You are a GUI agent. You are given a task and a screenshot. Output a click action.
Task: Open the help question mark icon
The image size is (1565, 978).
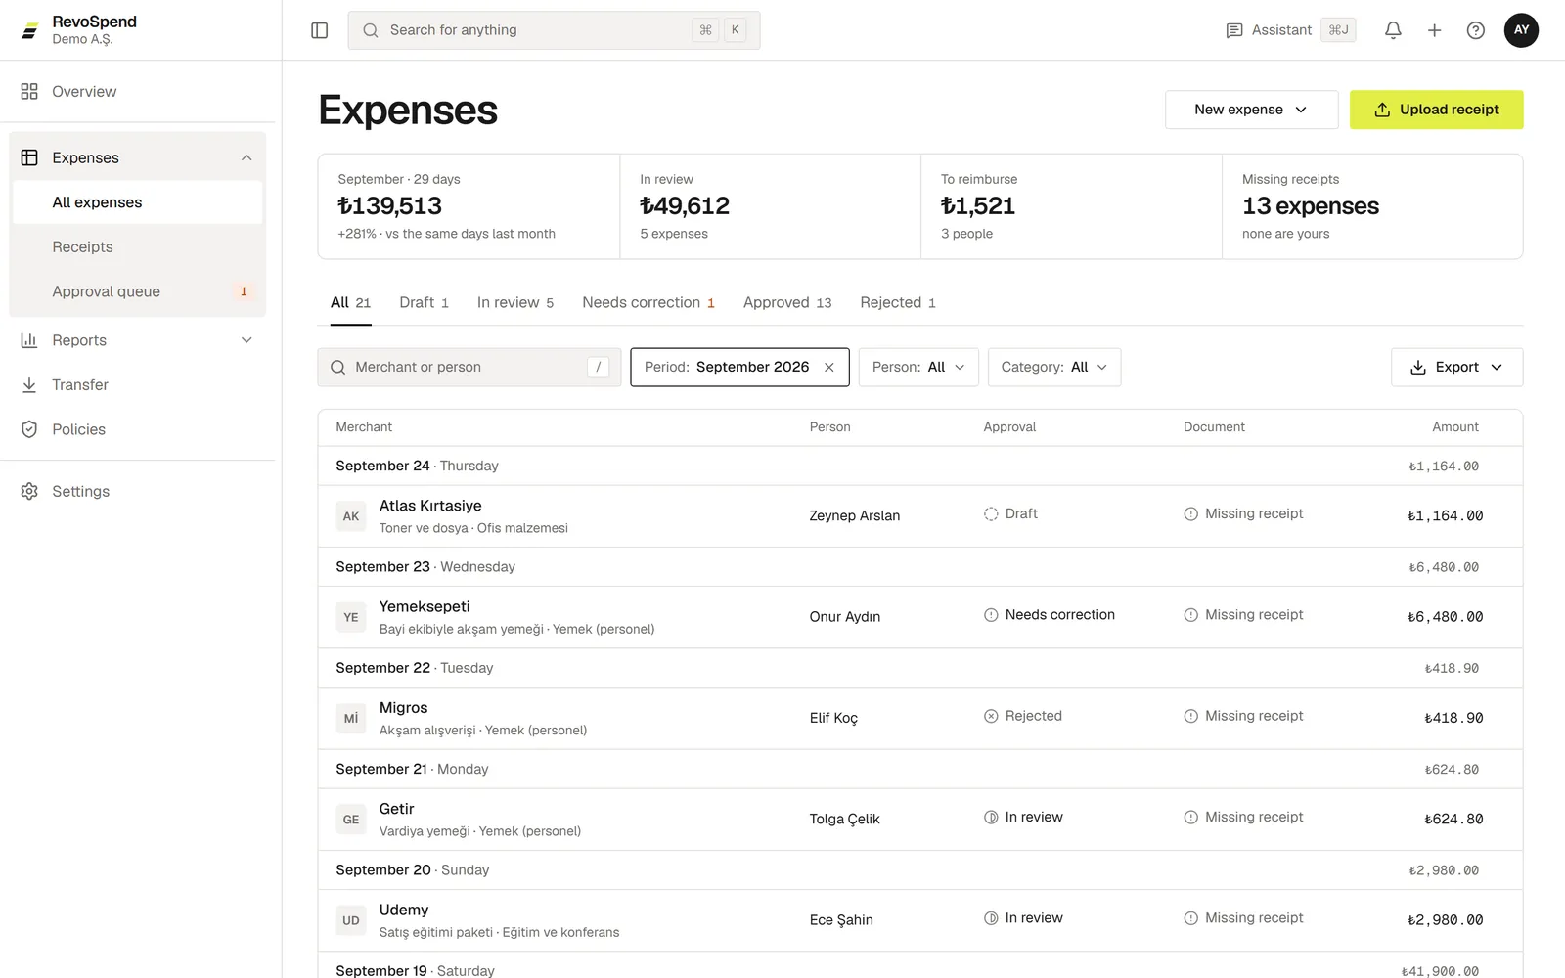tap(1475, 30)
